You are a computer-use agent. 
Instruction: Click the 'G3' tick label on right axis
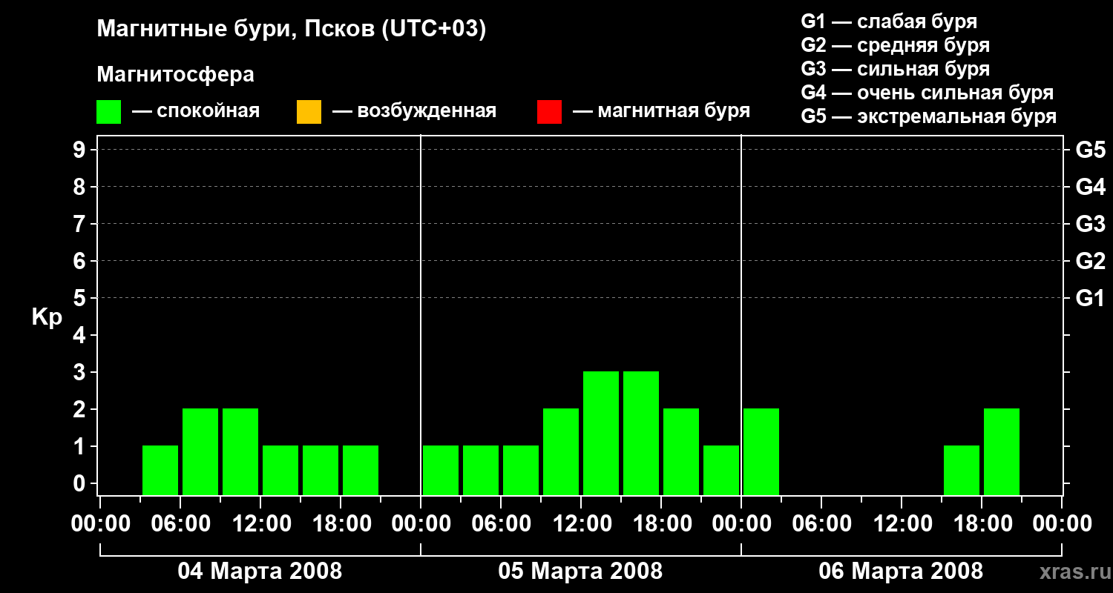[x=1091, y=224]
